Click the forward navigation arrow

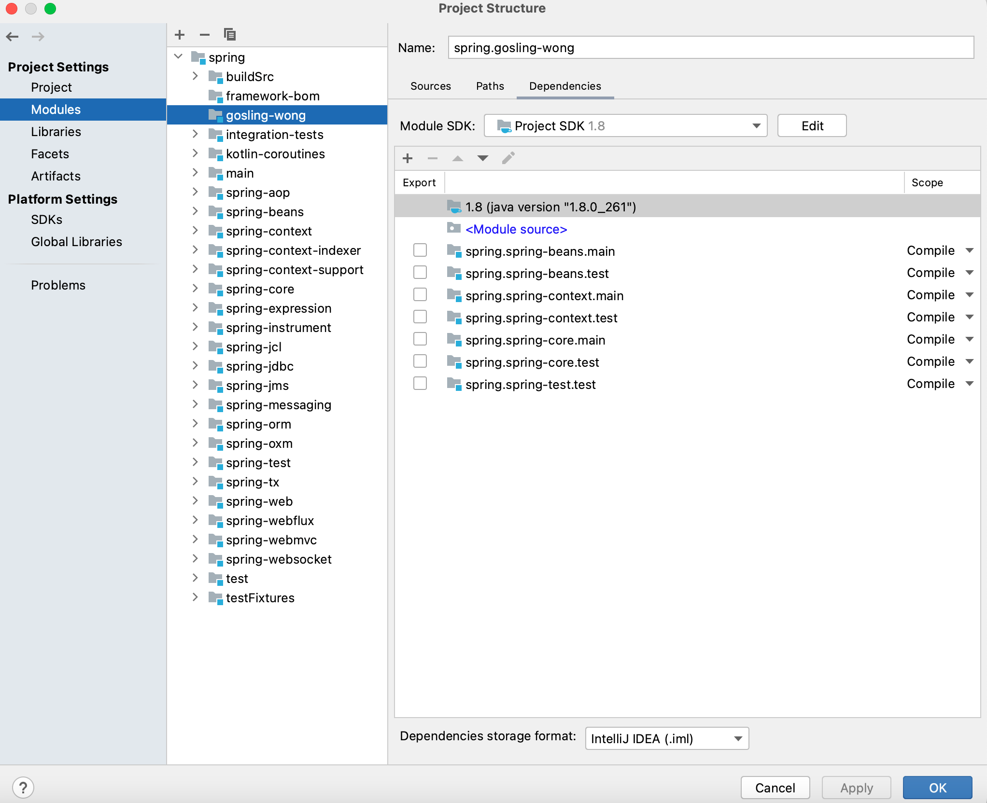click(x=38, y=36)
